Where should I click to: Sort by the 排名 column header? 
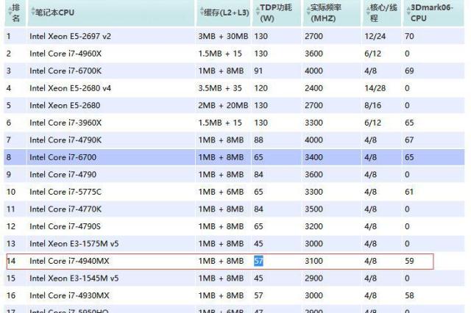[x=15, y=13]
